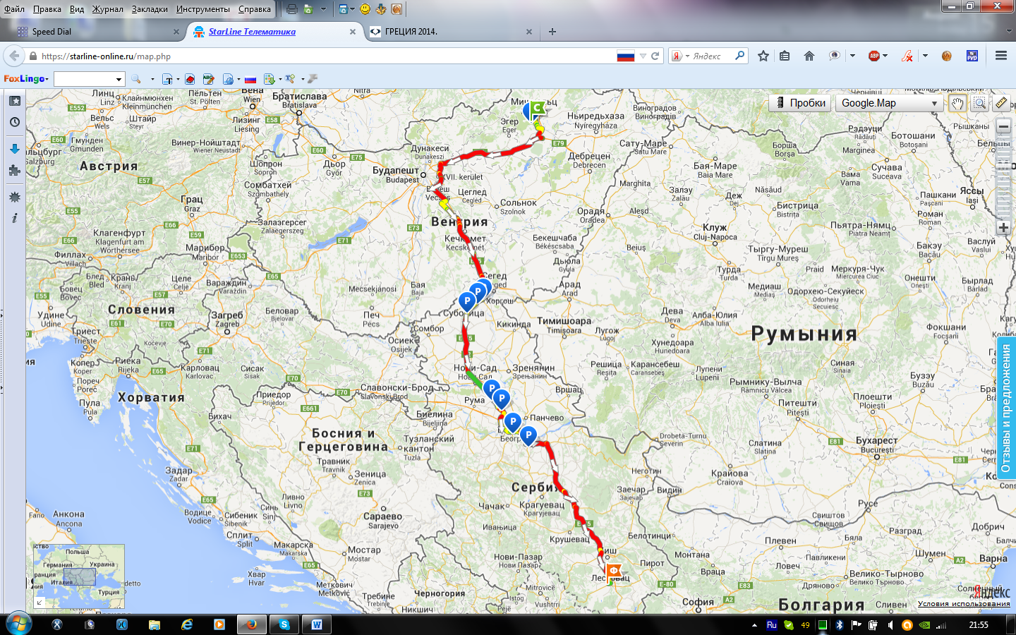1016x635 pixels.
Task: Click the map zoom out minus button
Action: point(1003,127)
